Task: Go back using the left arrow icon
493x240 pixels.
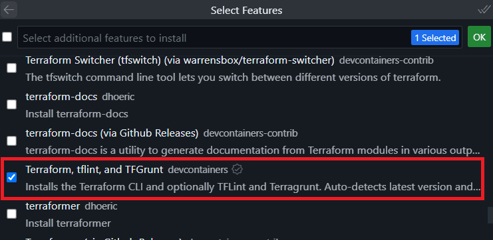Action: pyautogui.click(x=9, y=10)
